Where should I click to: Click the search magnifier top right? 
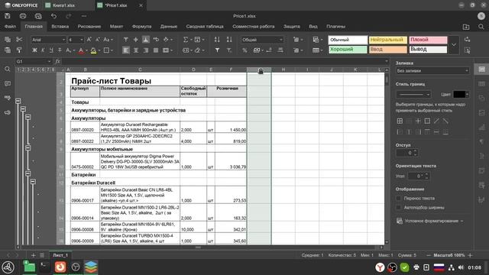pyautogui.click(x=481, y=27)
